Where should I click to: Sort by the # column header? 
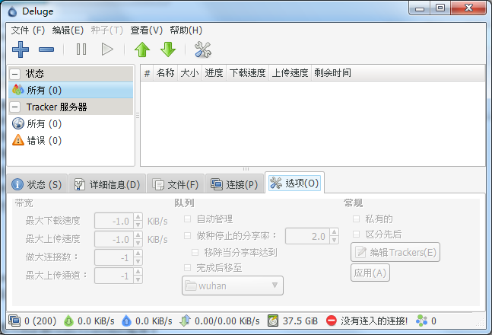pos(147,73)
